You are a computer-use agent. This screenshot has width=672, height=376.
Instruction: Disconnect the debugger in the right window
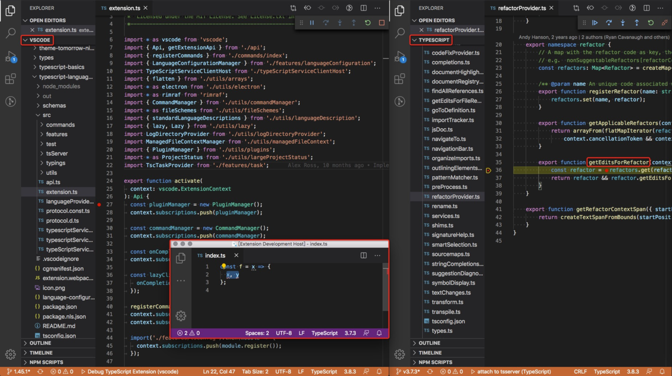[x=664, y=22]
